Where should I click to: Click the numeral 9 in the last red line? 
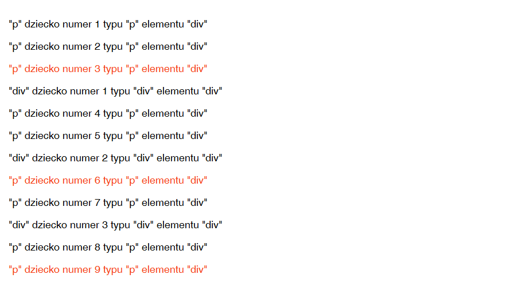[97, 270]
